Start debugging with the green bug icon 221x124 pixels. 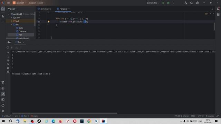coord(168,3)
